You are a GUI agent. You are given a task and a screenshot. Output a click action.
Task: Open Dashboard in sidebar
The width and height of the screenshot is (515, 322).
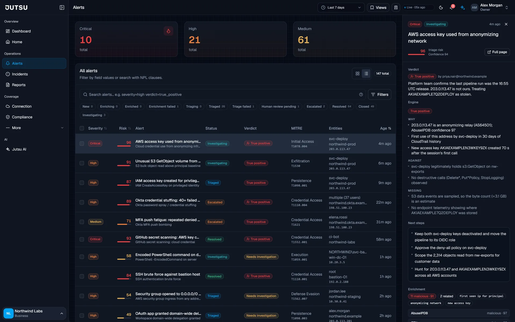(34, 31)
